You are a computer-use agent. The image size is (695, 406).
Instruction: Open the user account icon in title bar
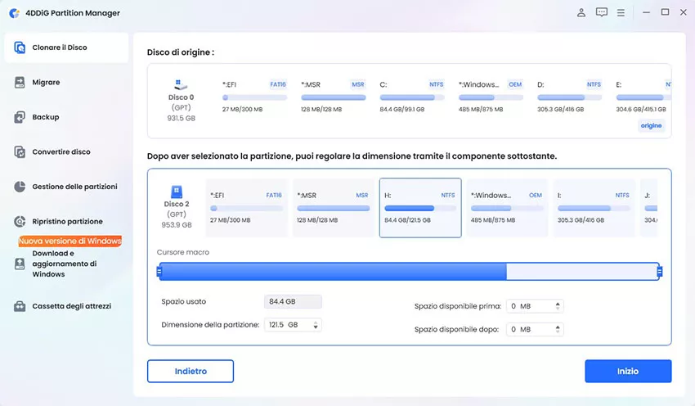tap(581, 12)
